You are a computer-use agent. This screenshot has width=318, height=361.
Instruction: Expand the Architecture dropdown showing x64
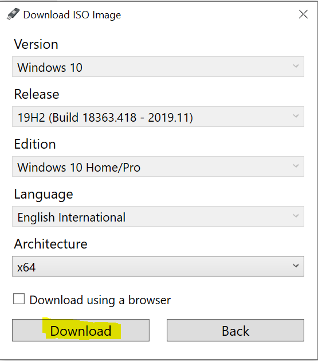tap(158, 266)
